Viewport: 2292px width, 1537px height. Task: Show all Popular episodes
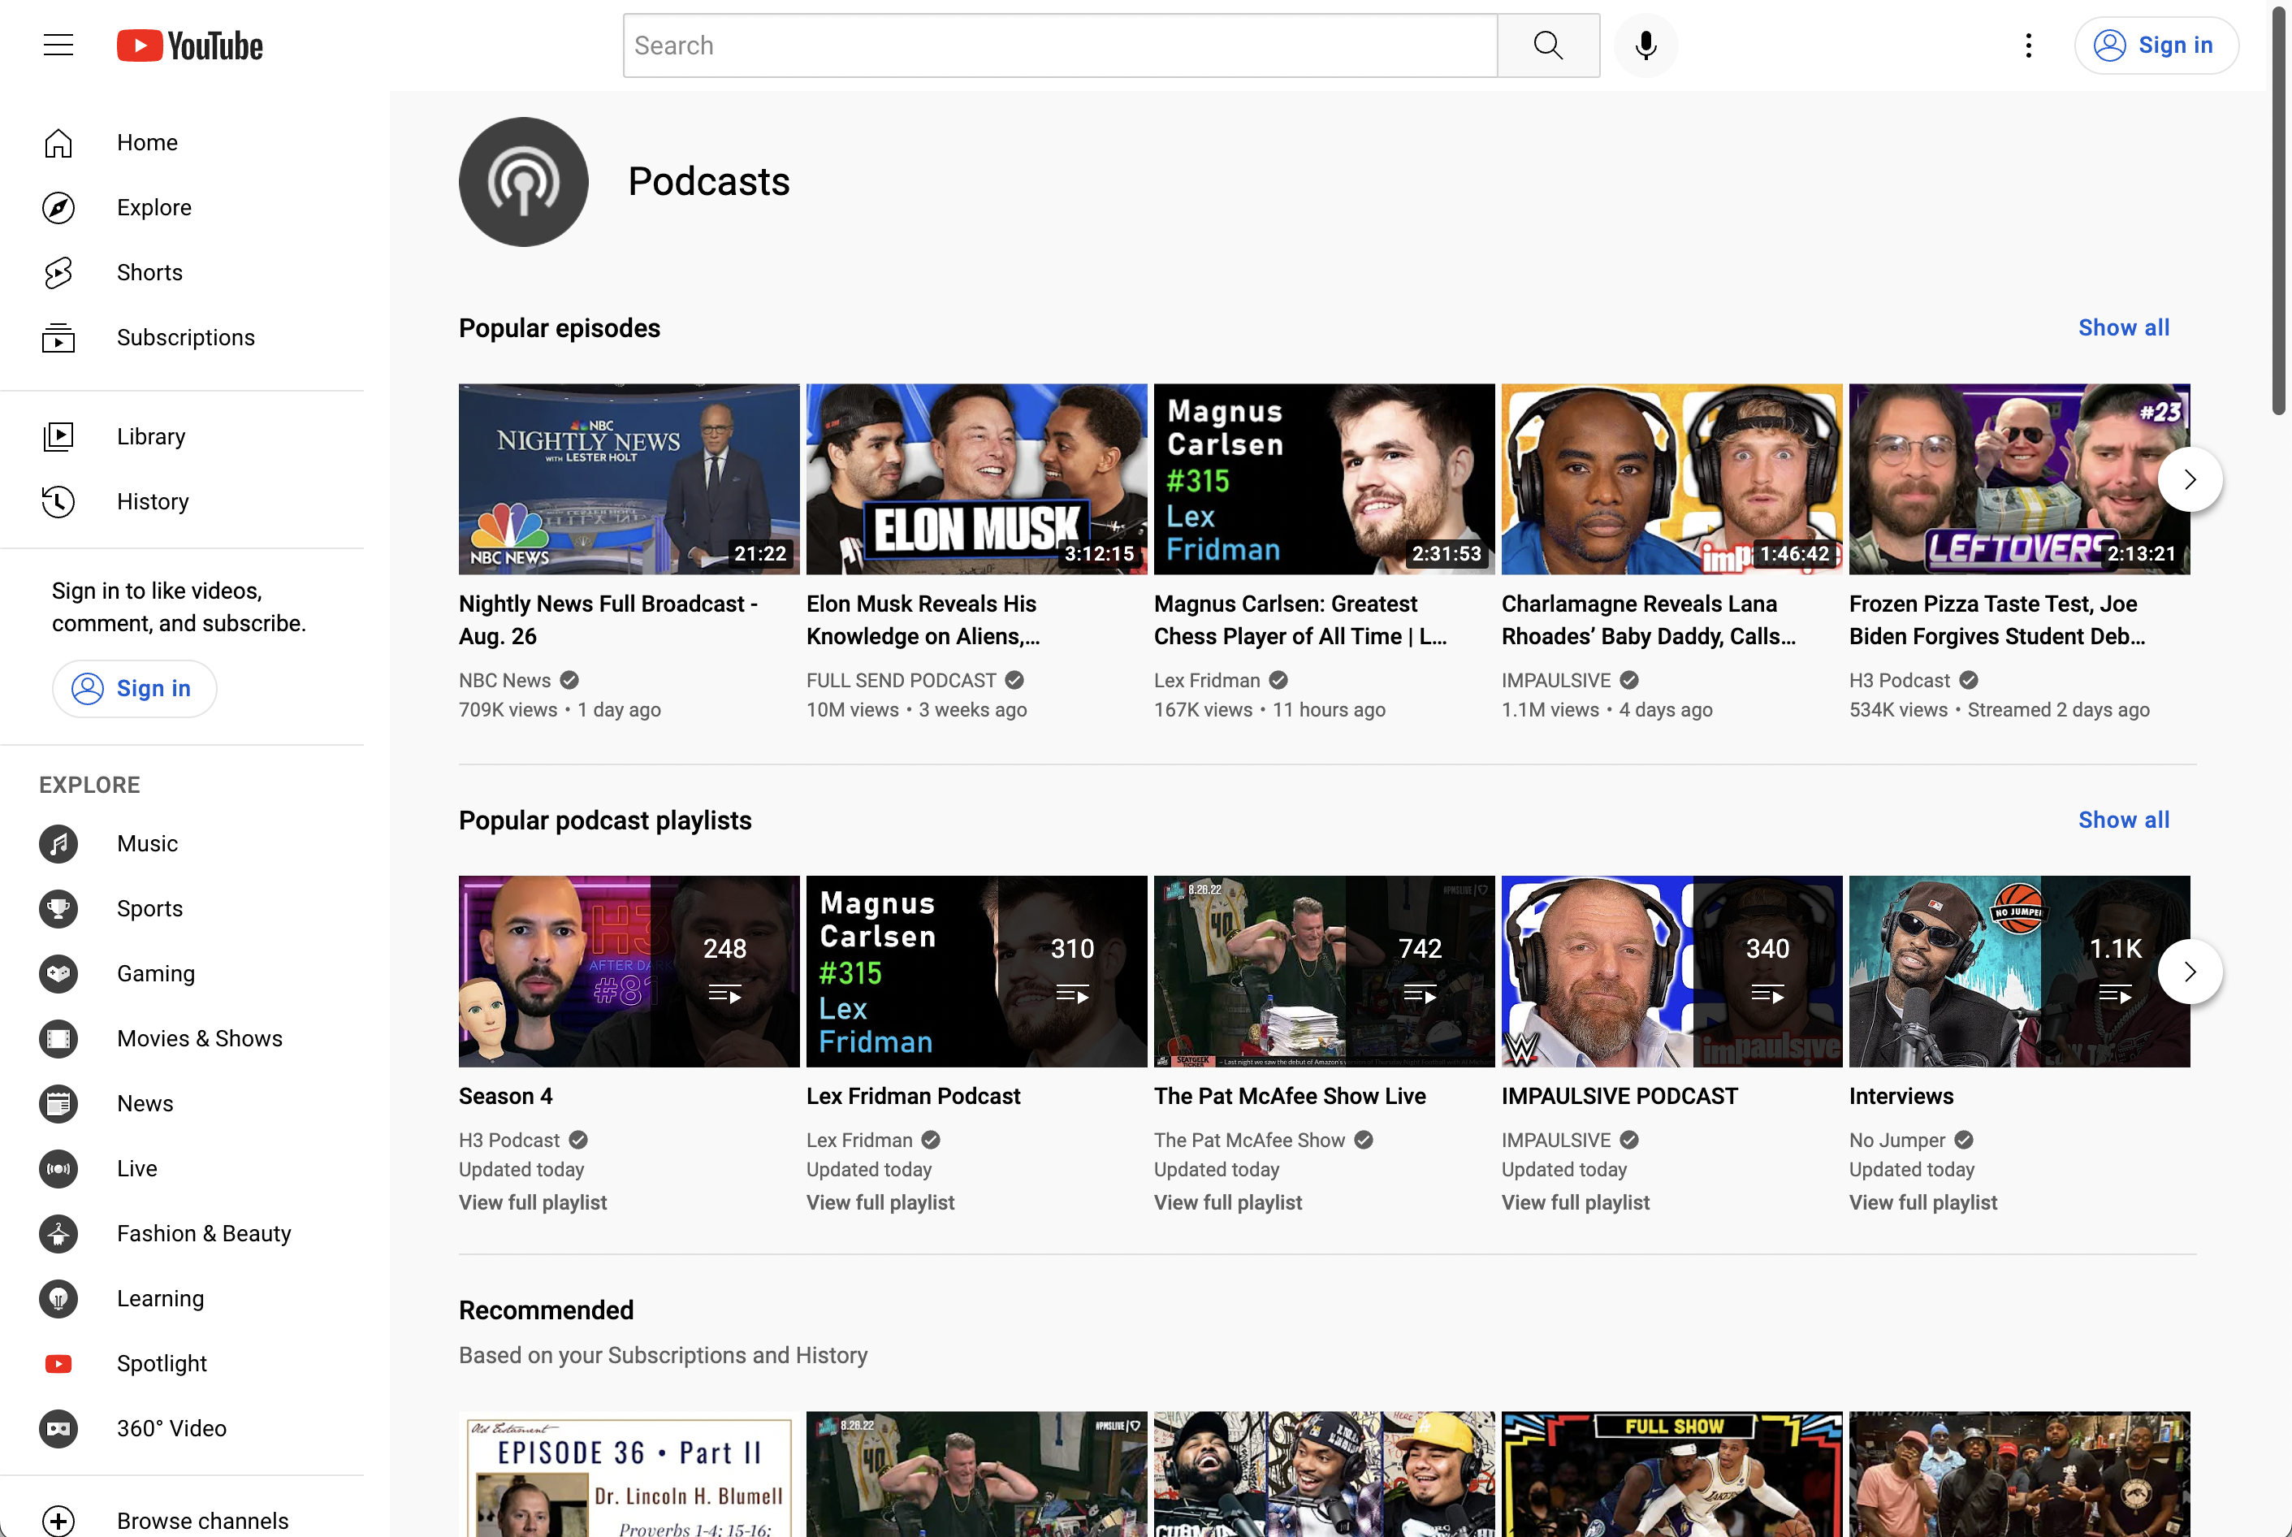[2123, 327]
